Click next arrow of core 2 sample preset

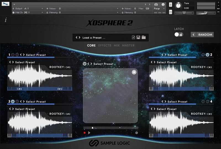[x=154, y=62]
